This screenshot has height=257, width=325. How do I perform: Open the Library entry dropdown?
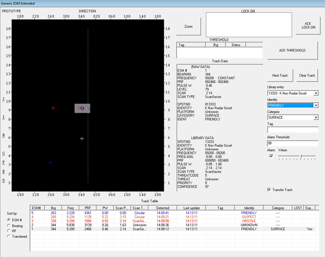coord(315,93)
